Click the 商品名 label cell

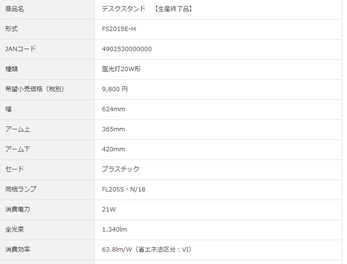(14, 9)
